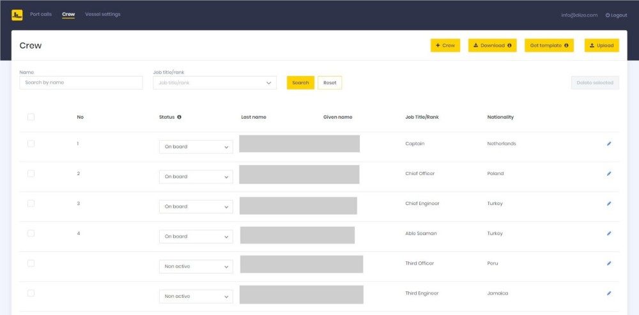Click the pencil icon for Chief Engineer
Screen dimensions: 639x315
tap(608, 204)
